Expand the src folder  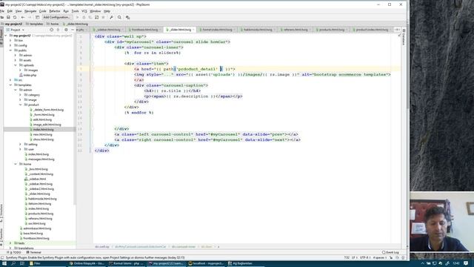(x=10, y=80)
